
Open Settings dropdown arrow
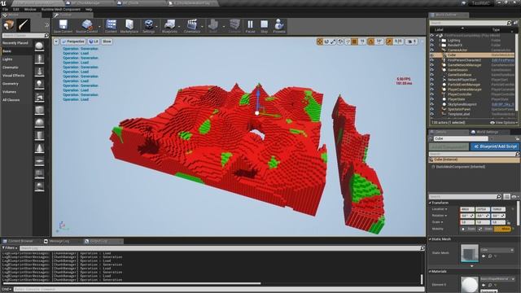coord(156,26)
